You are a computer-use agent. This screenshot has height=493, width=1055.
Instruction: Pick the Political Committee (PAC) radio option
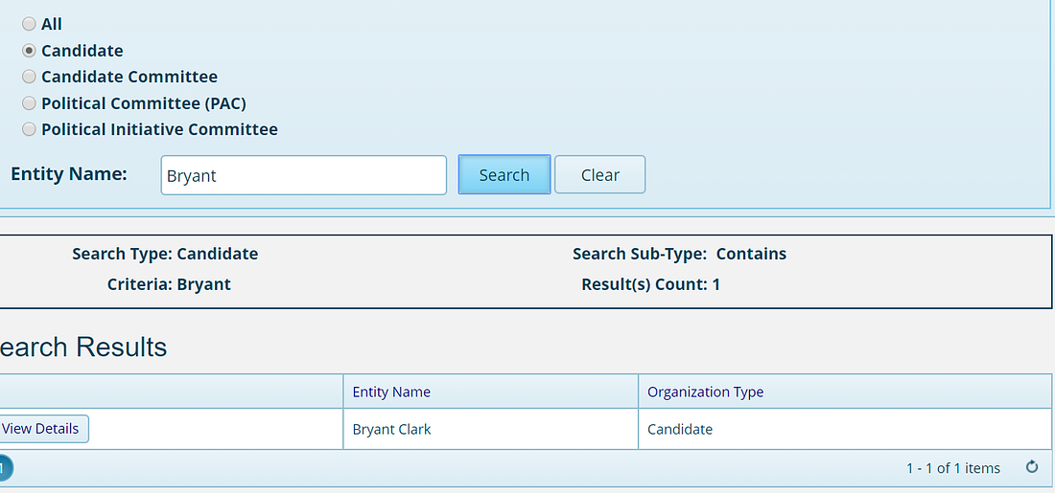point(29,103)
